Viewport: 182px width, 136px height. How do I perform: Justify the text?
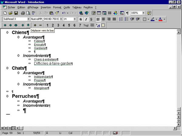114,19
